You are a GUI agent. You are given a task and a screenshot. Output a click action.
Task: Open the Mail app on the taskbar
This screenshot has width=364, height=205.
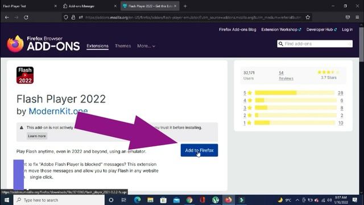(176, 200)
